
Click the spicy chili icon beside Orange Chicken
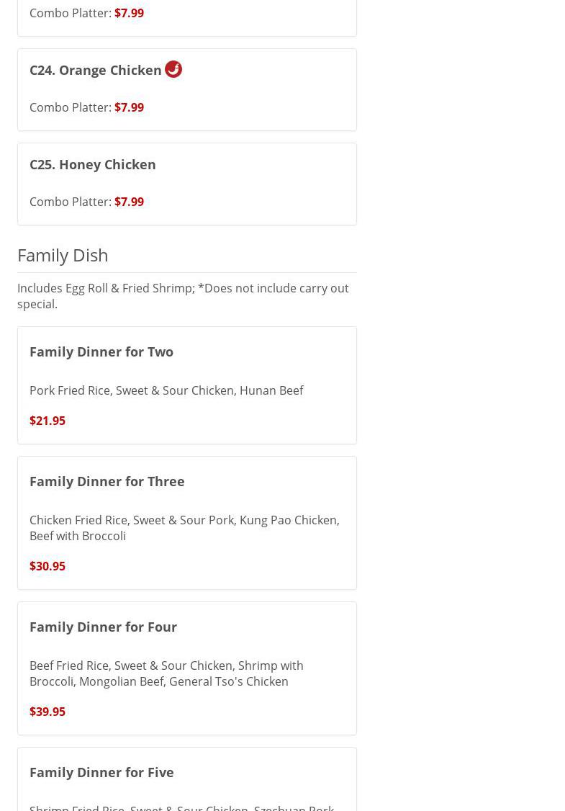click(x=173, y=69)
